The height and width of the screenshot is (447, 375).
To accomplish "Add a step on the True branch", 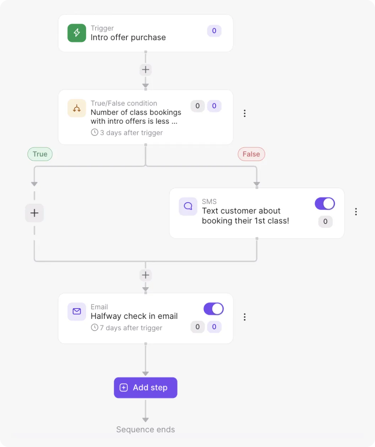I will (34, 213).
